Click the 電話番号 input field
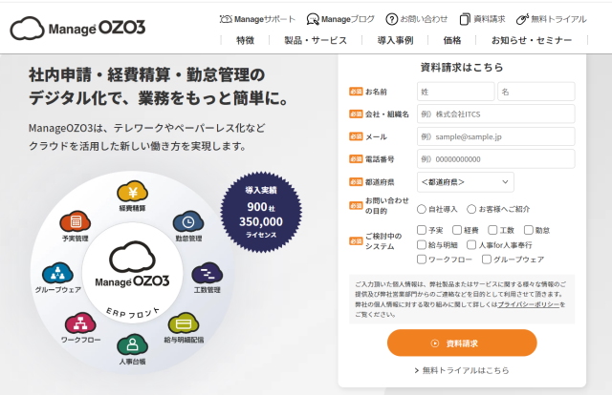The height and width of the screenshot is (395, 612). point(495,159)
